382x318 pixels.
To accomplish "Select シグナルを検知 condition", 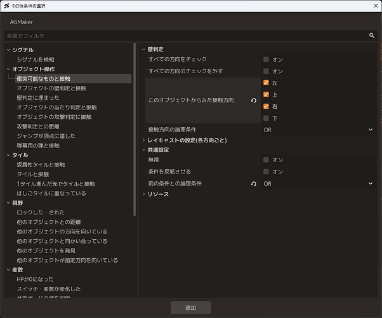I will (x=36, y=59).
